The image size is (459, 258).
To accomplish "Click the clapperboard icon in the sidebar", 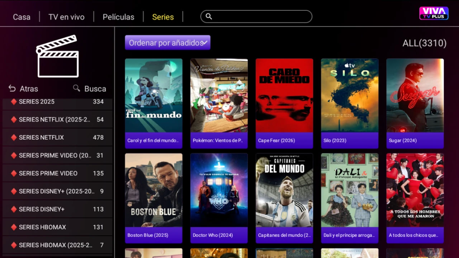I will tap(57, 56).
